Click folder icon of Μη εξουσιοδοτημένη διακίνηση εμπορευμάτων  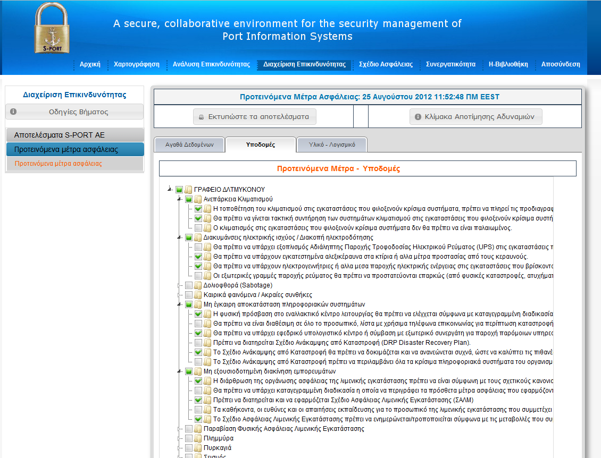(x=198, y=371)
